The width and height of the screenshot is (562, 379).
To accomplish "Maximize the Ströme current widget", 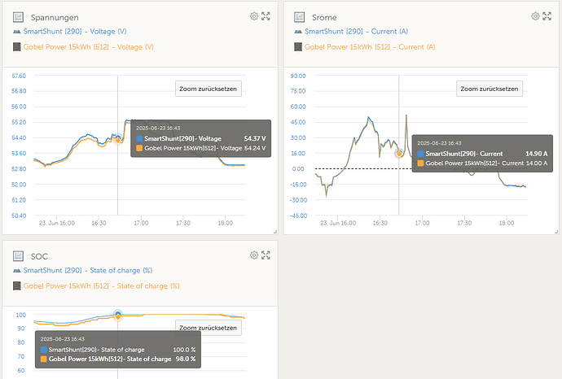I will coord(547,16).
